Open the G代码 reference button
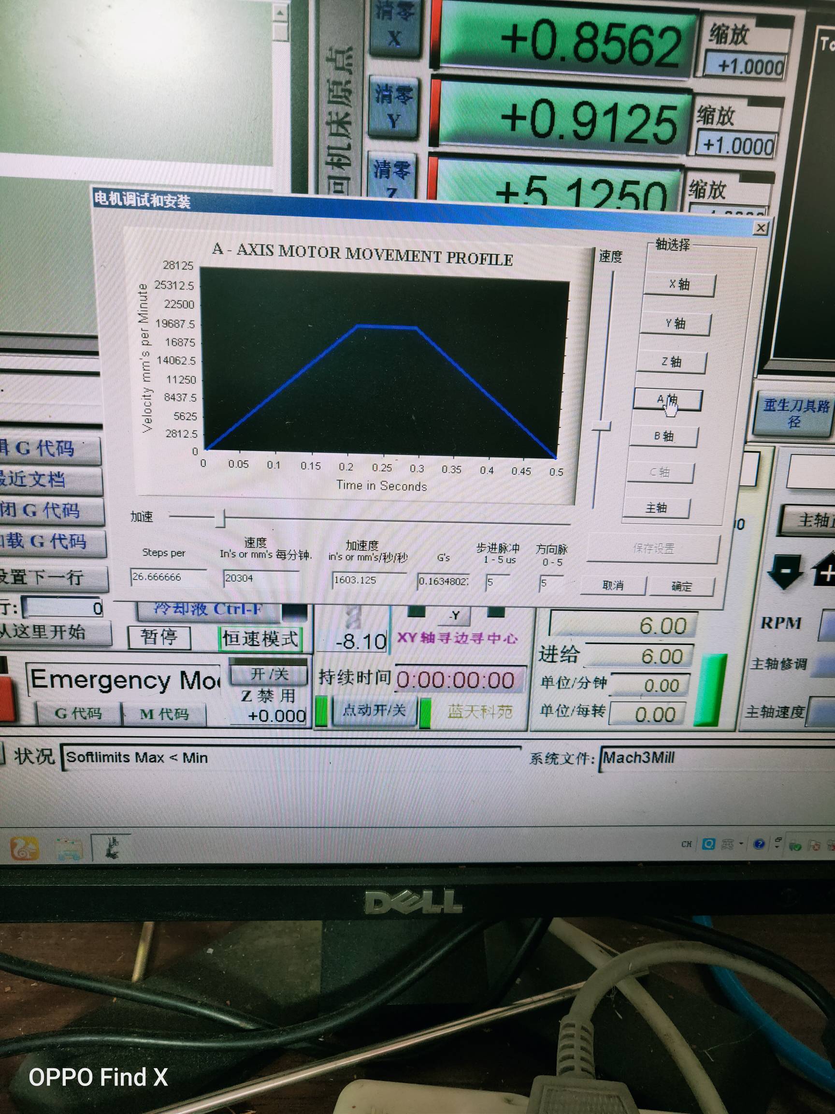The image size is (835, 1114). click(78, 713)
